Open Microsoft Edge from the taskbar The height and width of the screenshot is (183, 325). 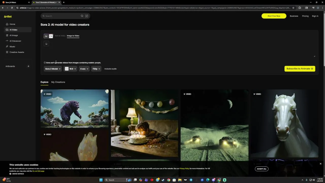(208, 180)
